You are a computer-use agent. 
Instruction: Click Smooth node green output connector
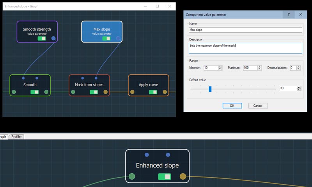point(46,92)
